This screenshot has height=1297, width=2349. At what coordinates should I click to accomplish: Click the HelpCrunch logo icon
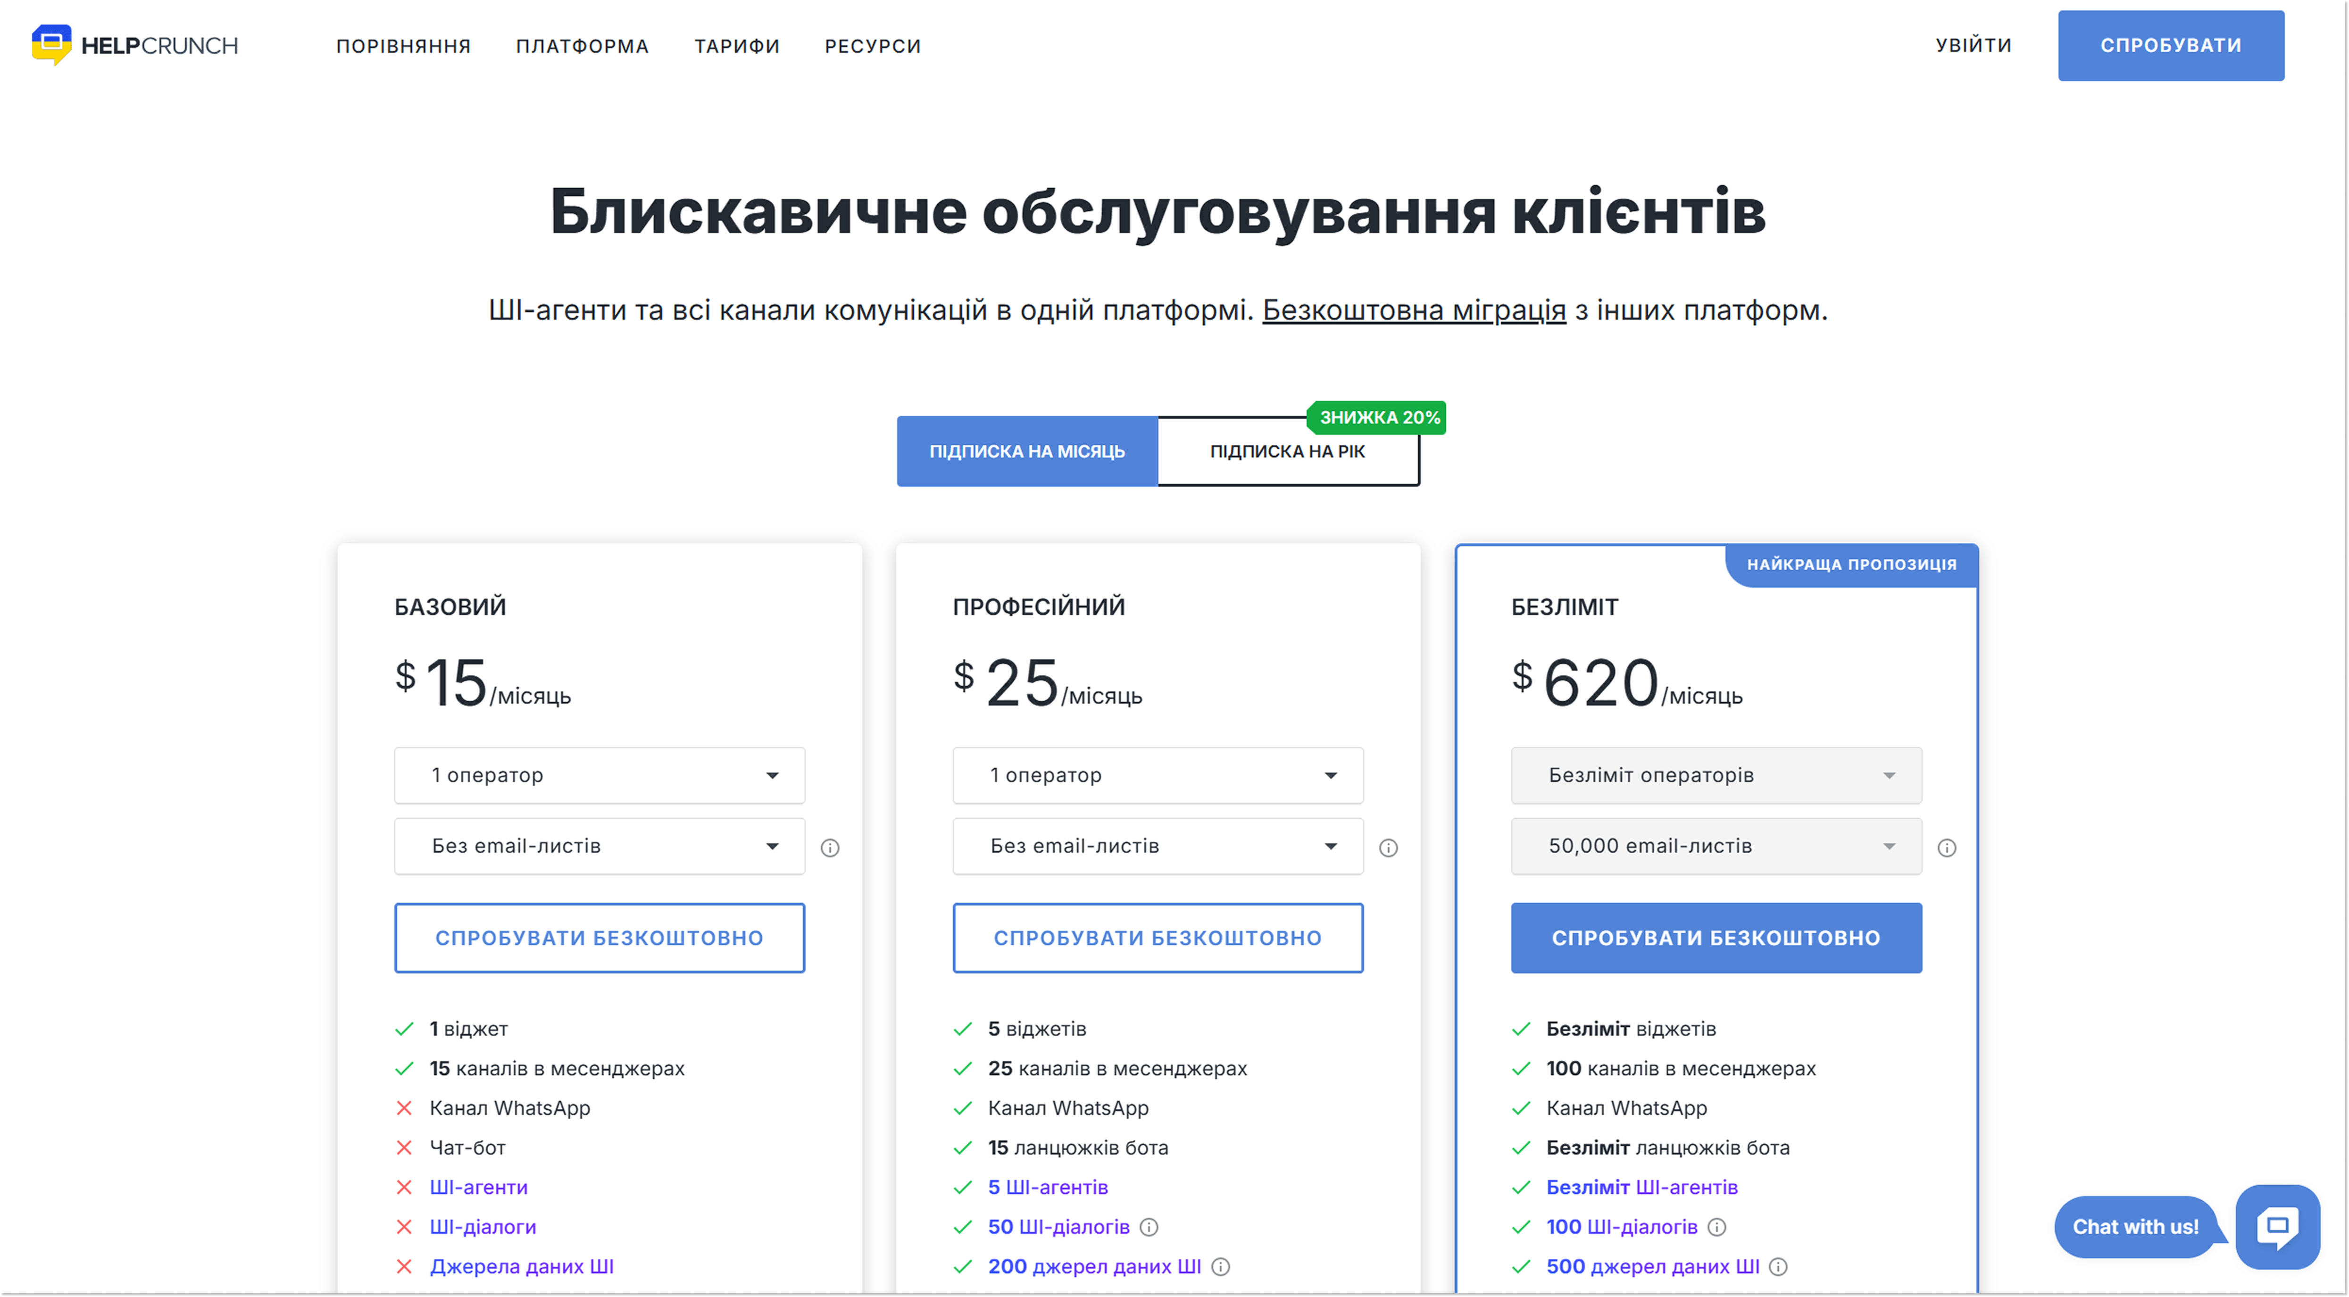click(x=51, y=44)
